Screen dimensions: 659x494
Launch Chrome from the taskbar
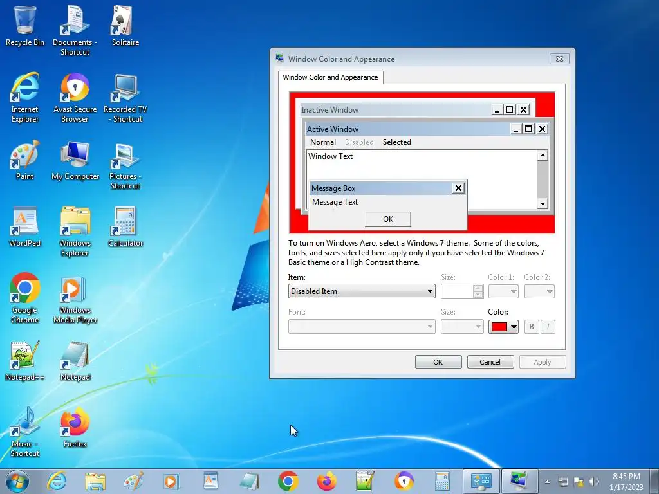pyautogui.click(x=288, y=481)
